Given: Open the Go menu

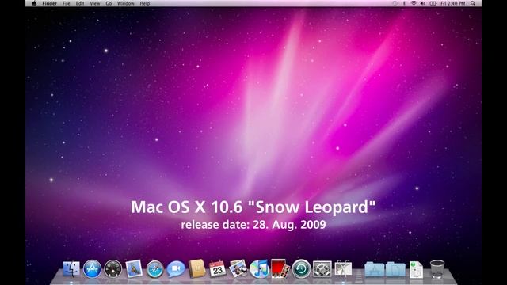Looking at the screenshot, I should [109, 3].
